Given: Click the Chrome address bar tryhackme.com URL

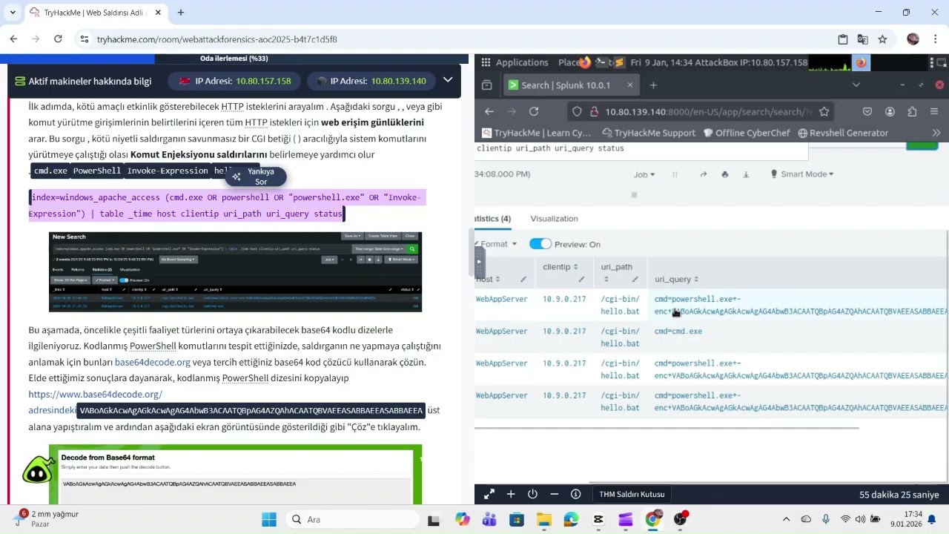Looking at the screenshot, I should click(217, 39).
